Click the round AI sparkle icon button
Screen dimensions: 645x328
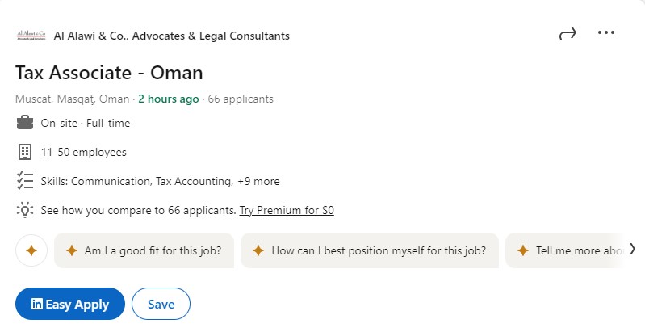pyautogui.click(x=31, y=250)
